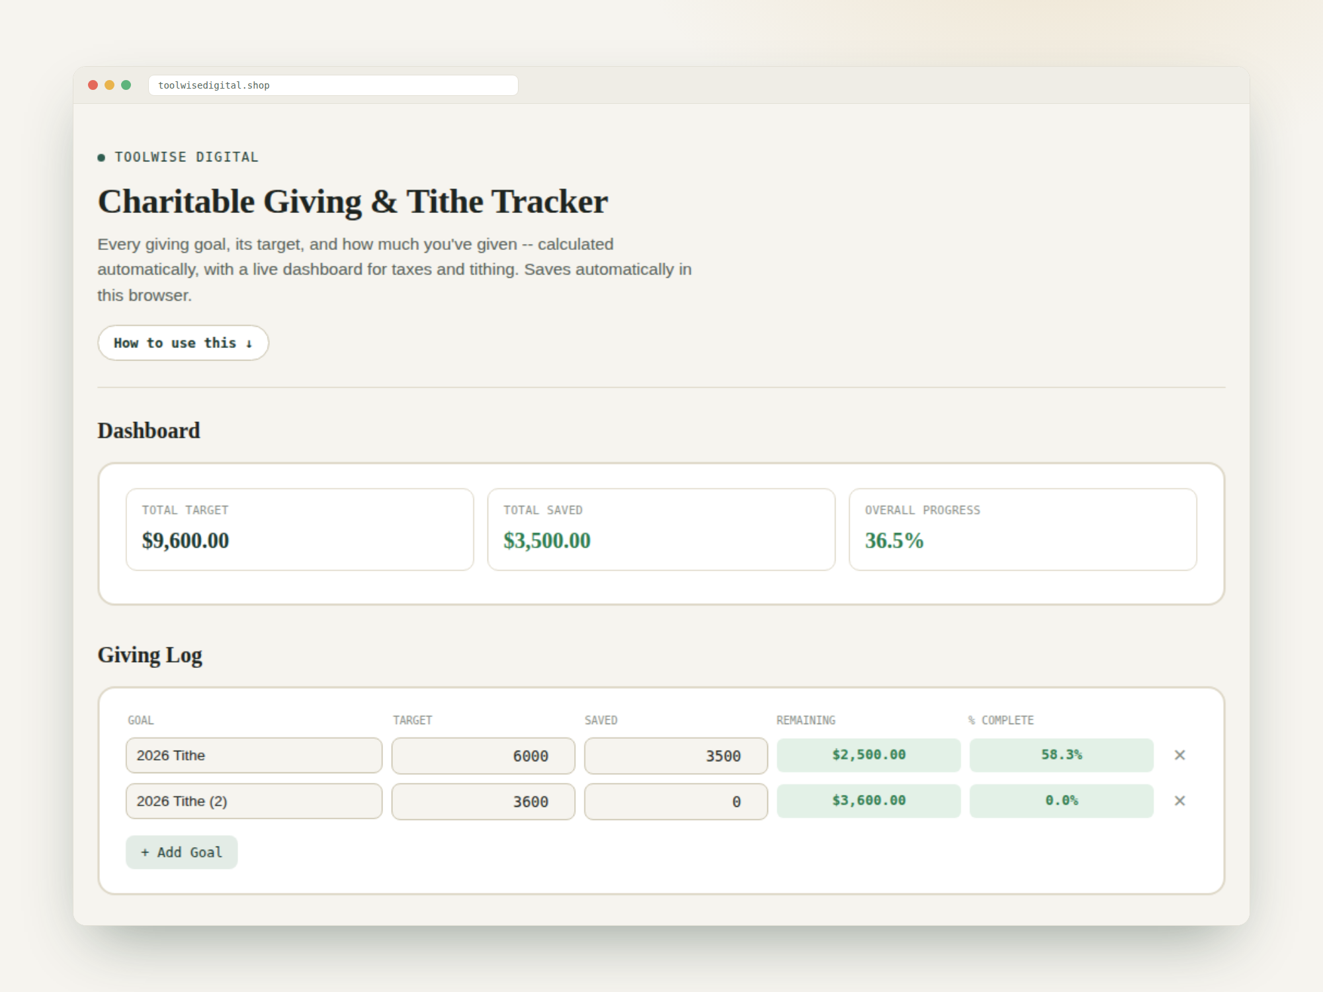
Task: Click the red window close dot
Action: (93, 85)
